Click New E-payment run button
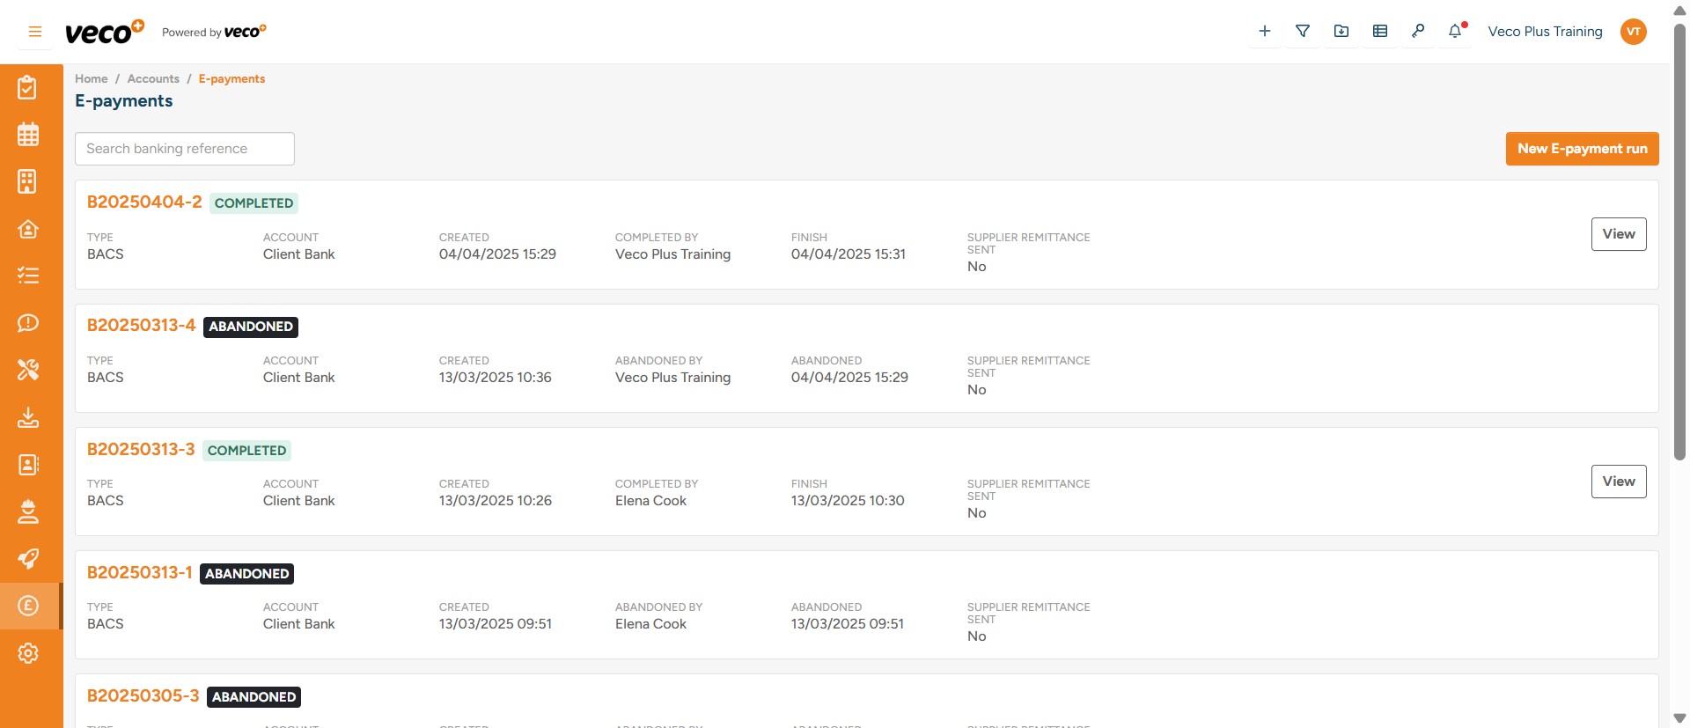Screen dimensions: 1690x728 point(1582,149)
